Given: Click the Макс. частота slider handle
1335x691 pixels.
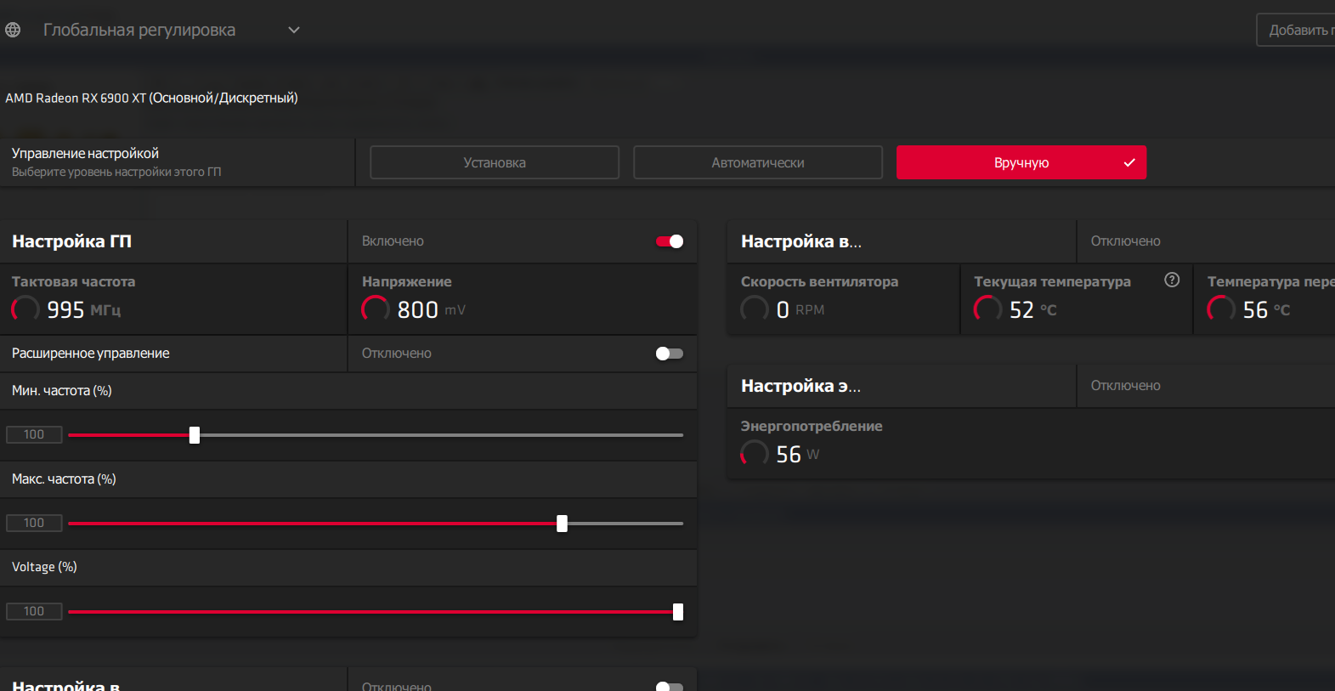Looking at the screenshot, I should pos(562,524).
